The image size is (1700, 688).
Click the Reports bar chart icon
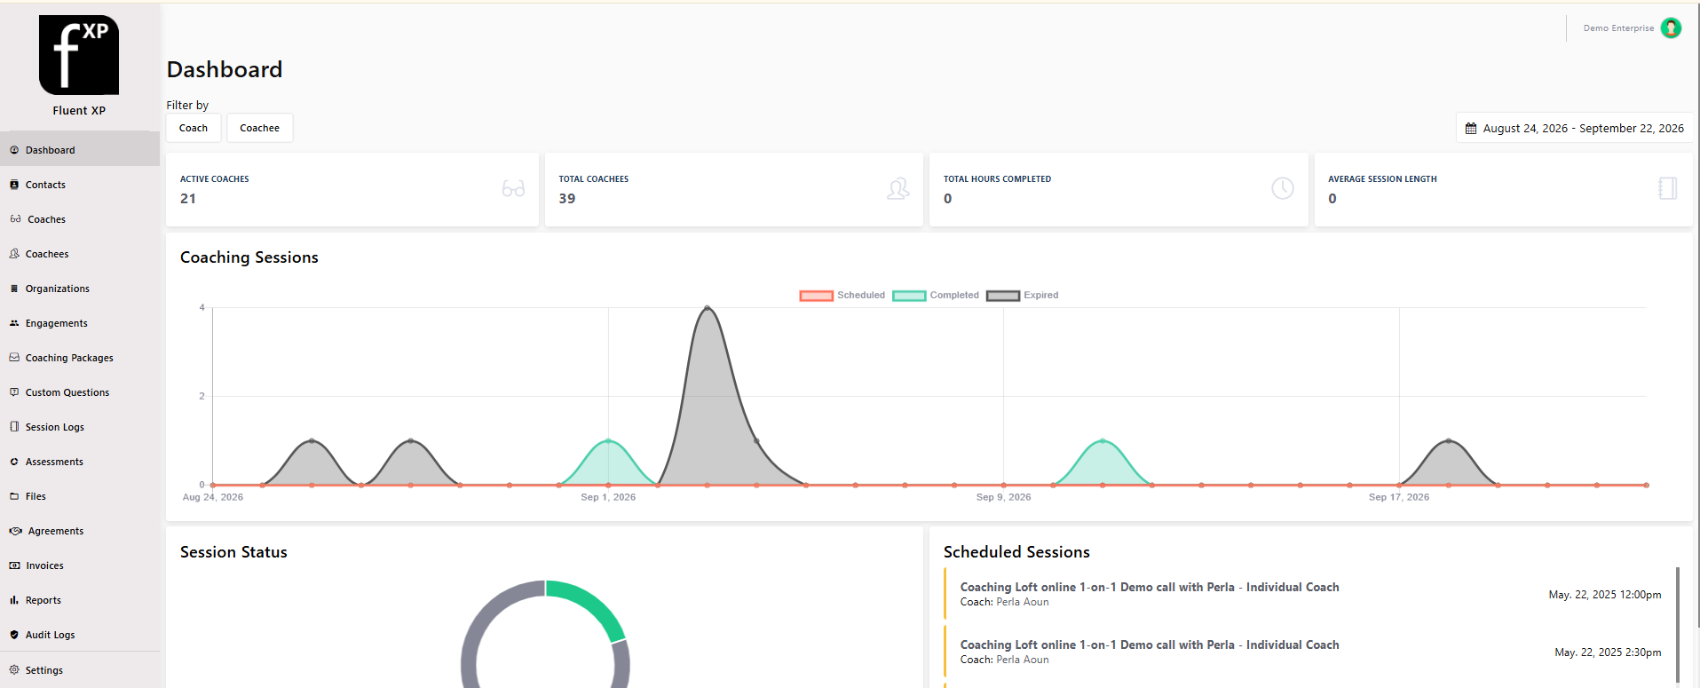point(14,600)
